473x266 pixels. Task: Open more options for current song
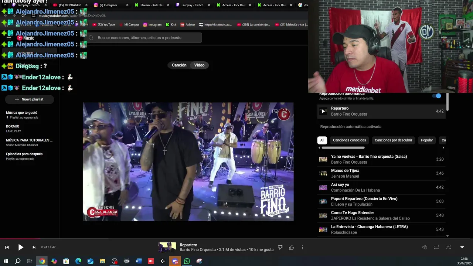(302, 248)
